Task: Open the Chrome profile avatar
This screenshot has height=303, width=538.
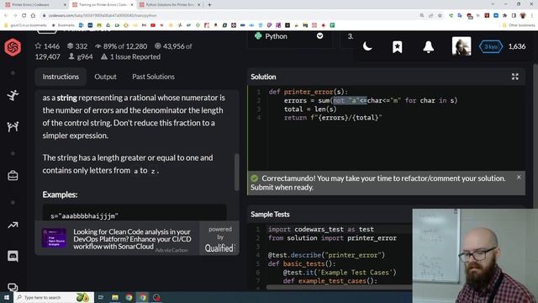Action: [523, 15]
